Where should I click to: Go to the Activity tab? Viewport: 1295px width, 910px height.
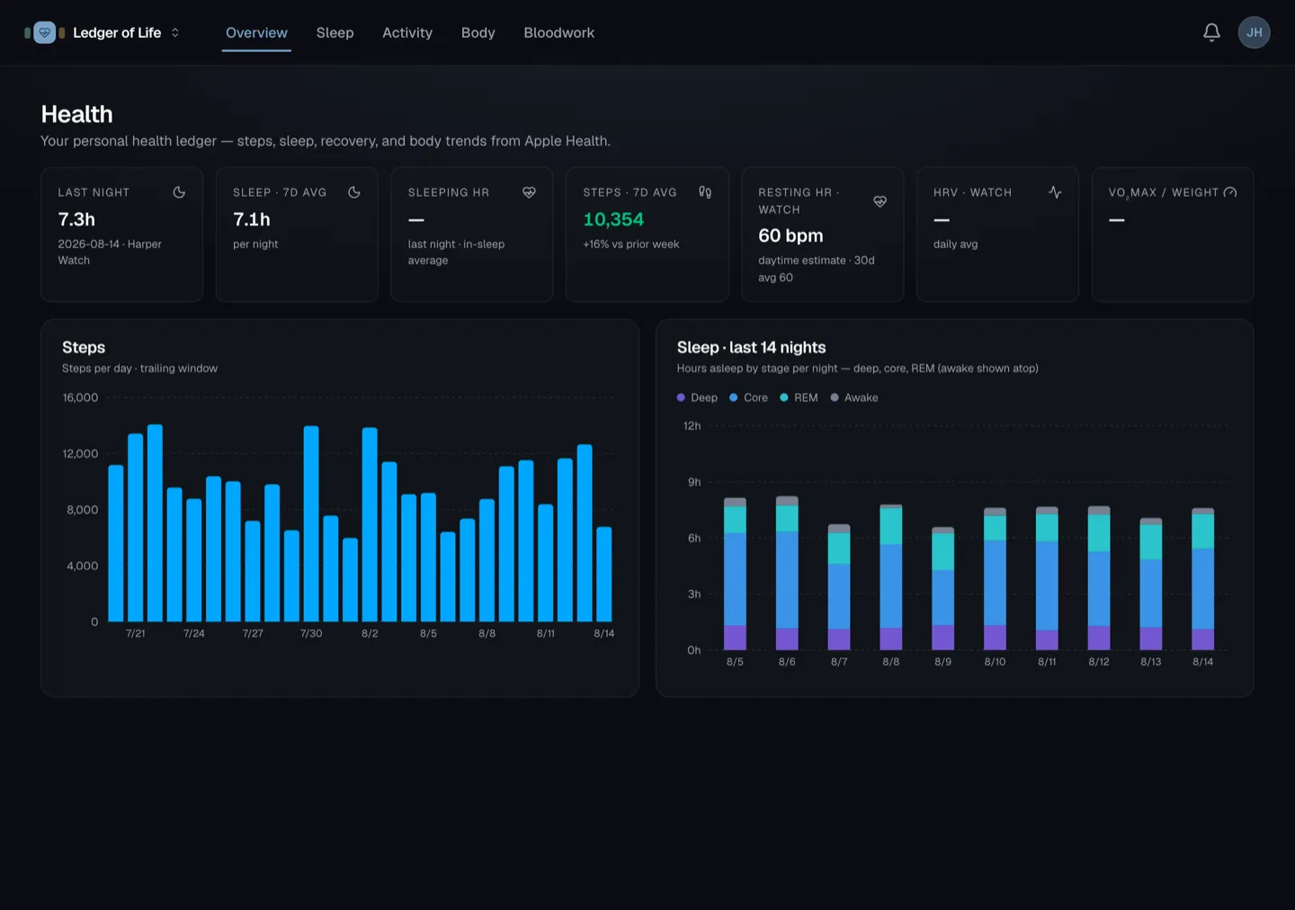[x=407, y=32]
